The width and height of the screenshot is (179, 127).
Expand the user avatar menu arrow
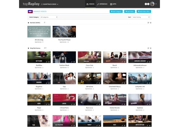point(156,4)
